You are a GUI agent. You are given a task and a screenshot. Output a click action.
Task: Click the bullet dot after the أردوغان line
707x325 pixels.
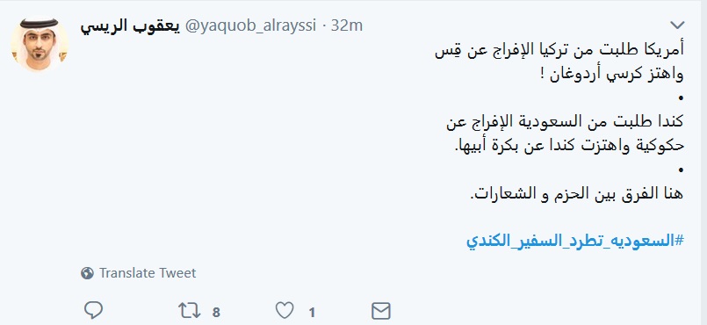(x=682, y=98)
